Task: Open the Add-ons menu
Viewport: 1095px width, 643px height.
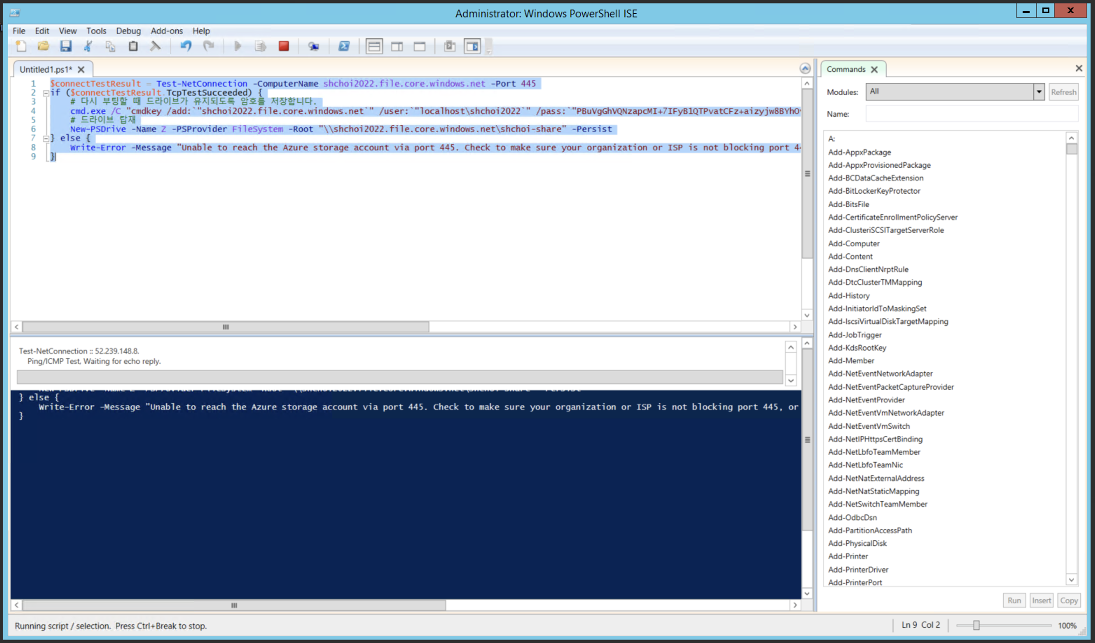Action: tap(166, 31)
